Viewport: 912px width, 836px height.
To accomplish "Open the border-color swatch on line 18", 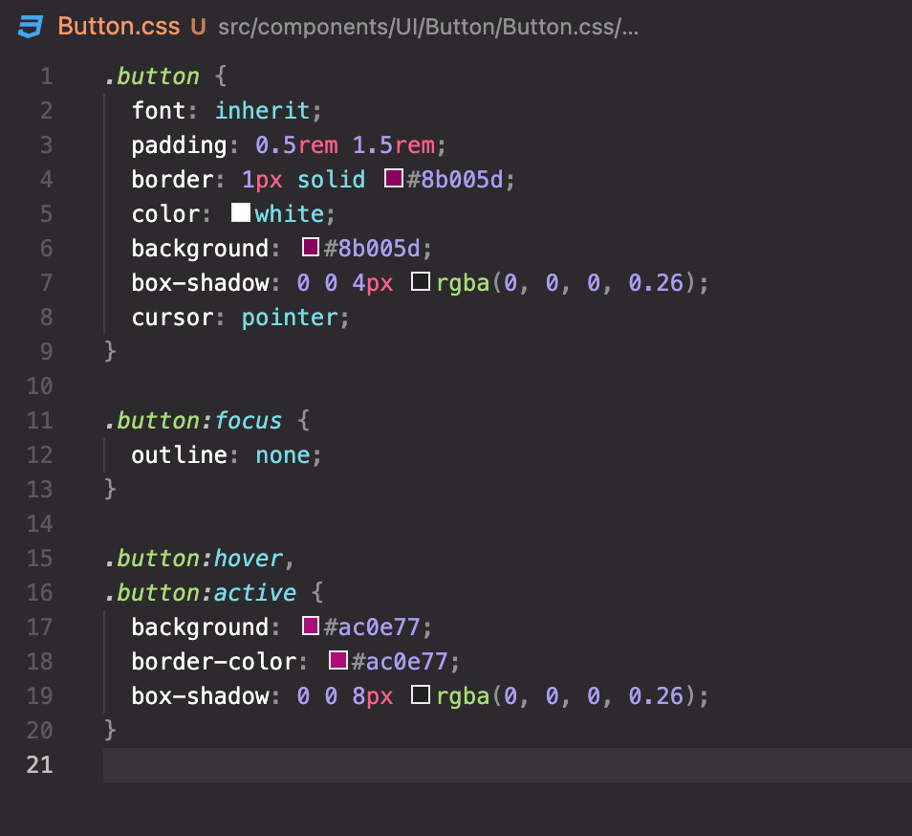I will [338, 660].
